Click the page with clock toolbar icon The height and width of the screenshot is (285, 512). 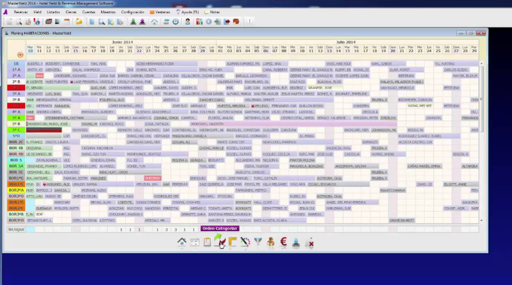tap(120, 21)
